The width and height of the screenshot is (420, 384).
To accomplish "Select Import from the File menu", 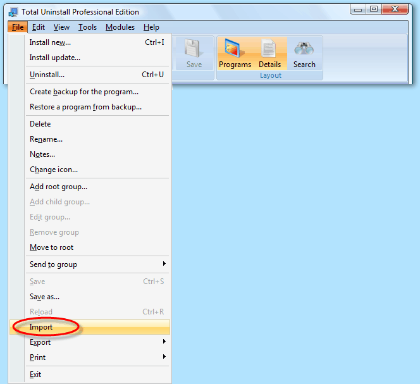I will tap(42, 327).
